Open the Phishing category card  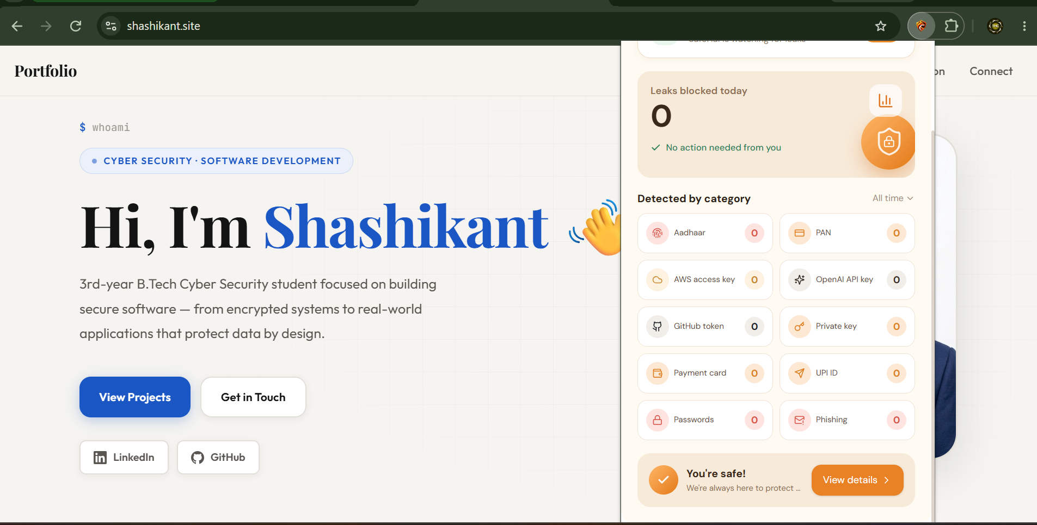coord(847,420)
